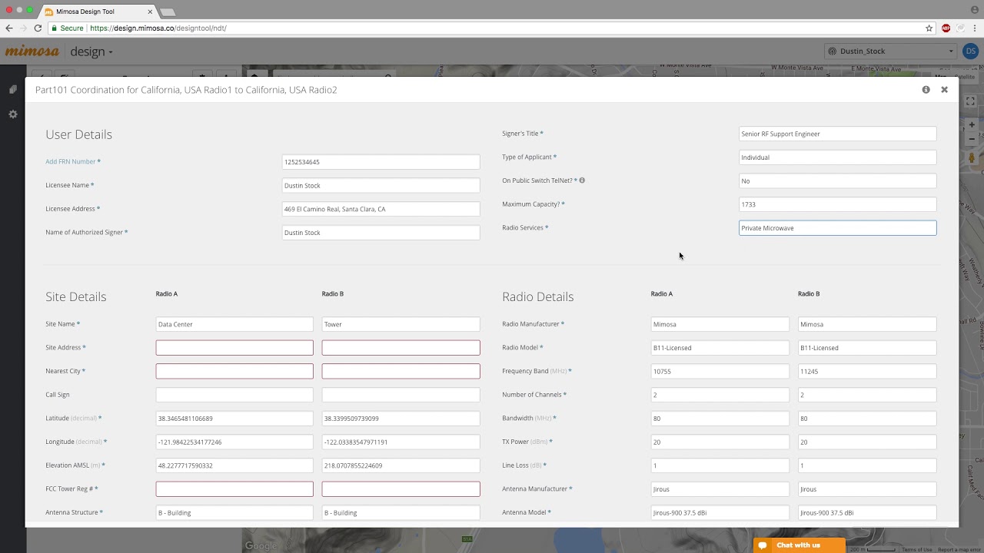Click the Bandwidth field for Radio B
984x553 pixels.
[x=867, y=419]
